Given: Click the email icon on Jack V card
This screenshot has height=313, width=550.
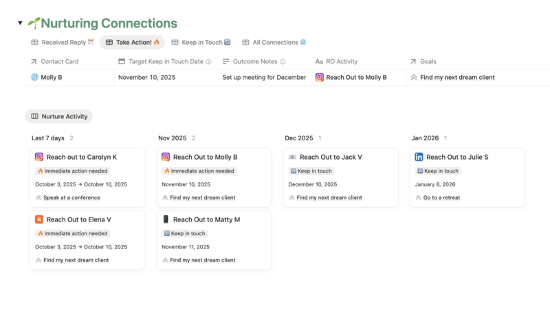Looking at the screenshot, I should (x=292, y=157).
